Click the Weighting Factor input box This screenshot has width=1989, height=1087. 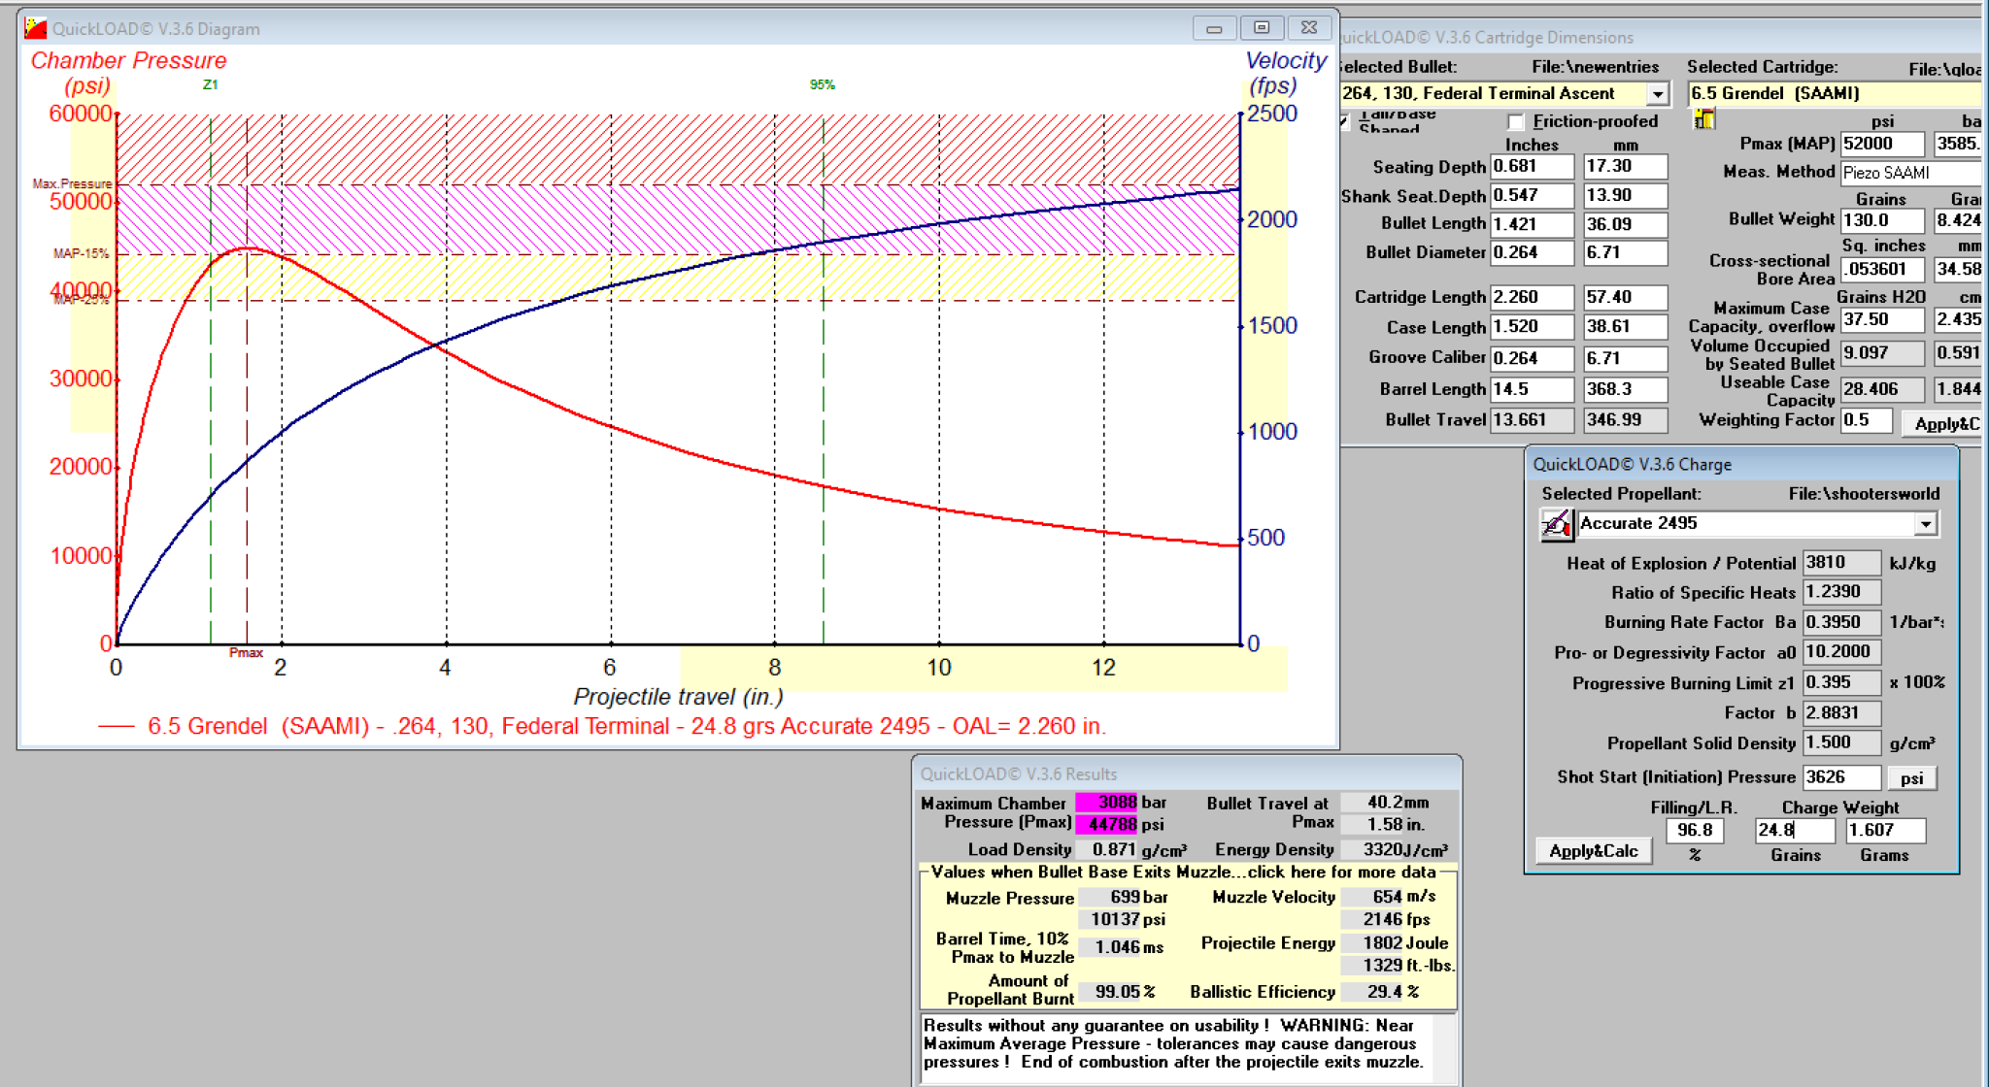click(x=1866, y=420)
